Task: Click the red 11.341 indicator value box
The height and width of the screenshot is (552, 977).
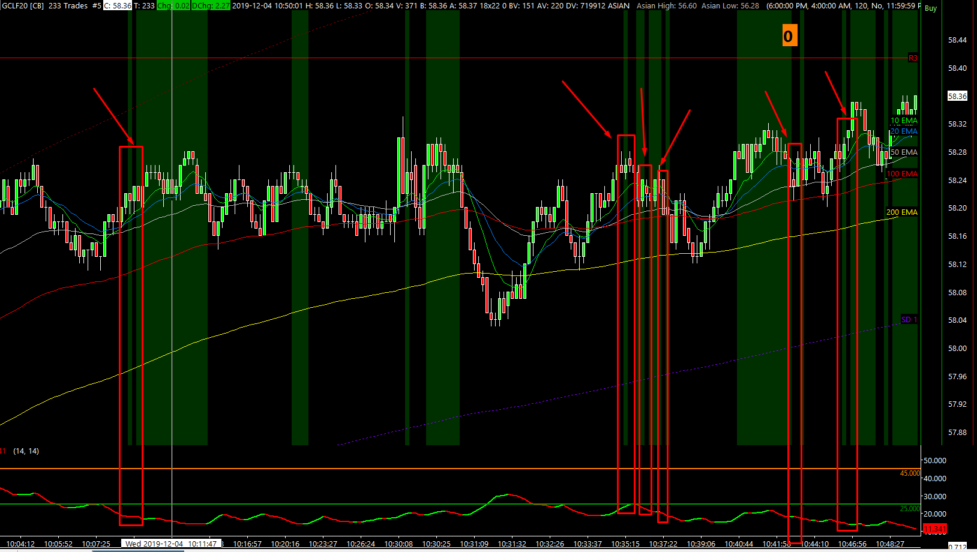Action: (934, 529)
